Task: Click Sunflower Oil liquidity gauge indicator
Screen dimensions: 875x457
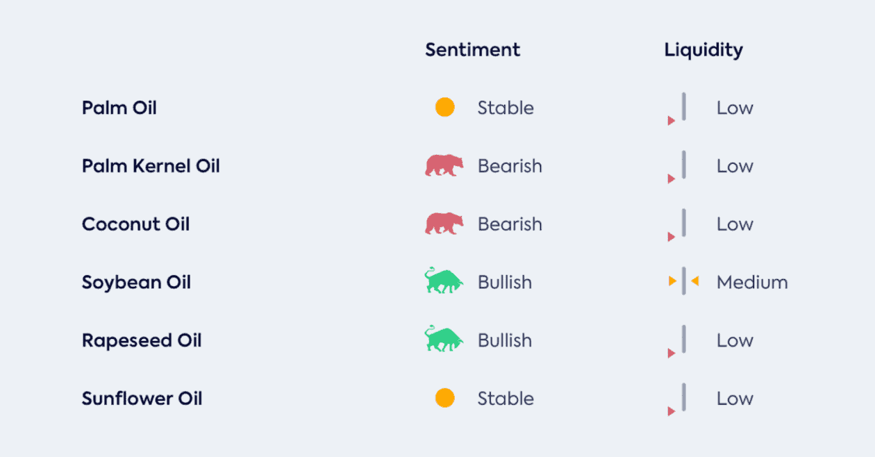Action: tap(678, 399)
